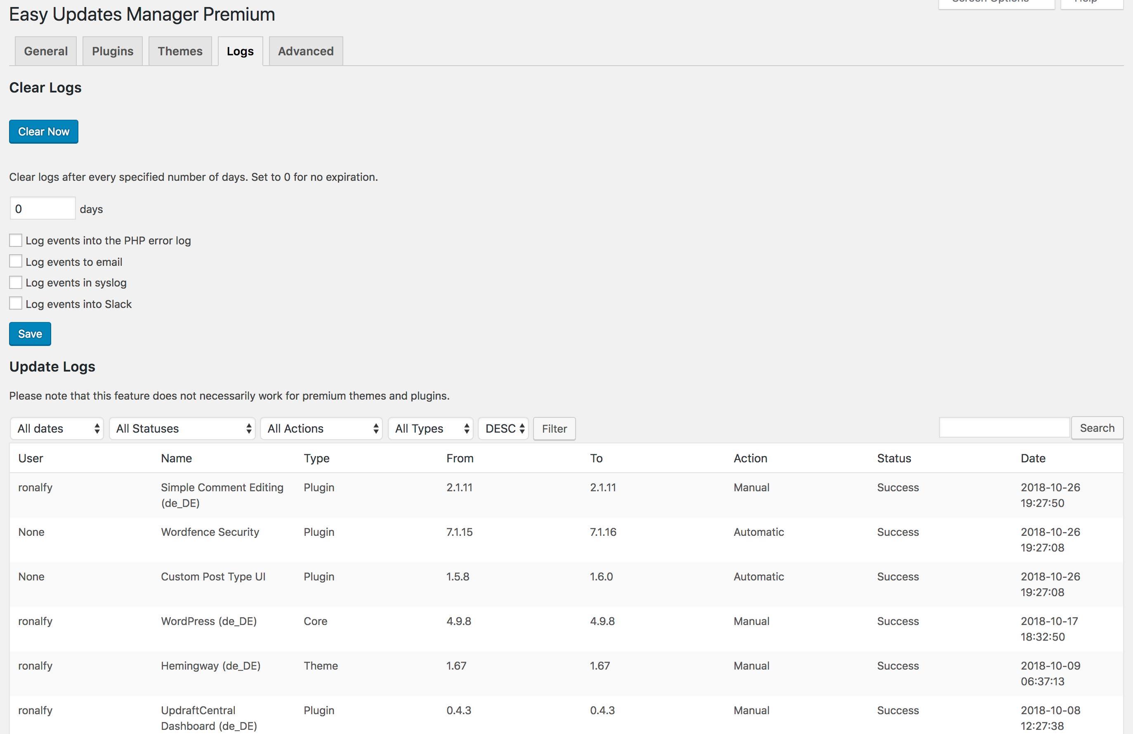Enable logging events to email

[16, 261]
